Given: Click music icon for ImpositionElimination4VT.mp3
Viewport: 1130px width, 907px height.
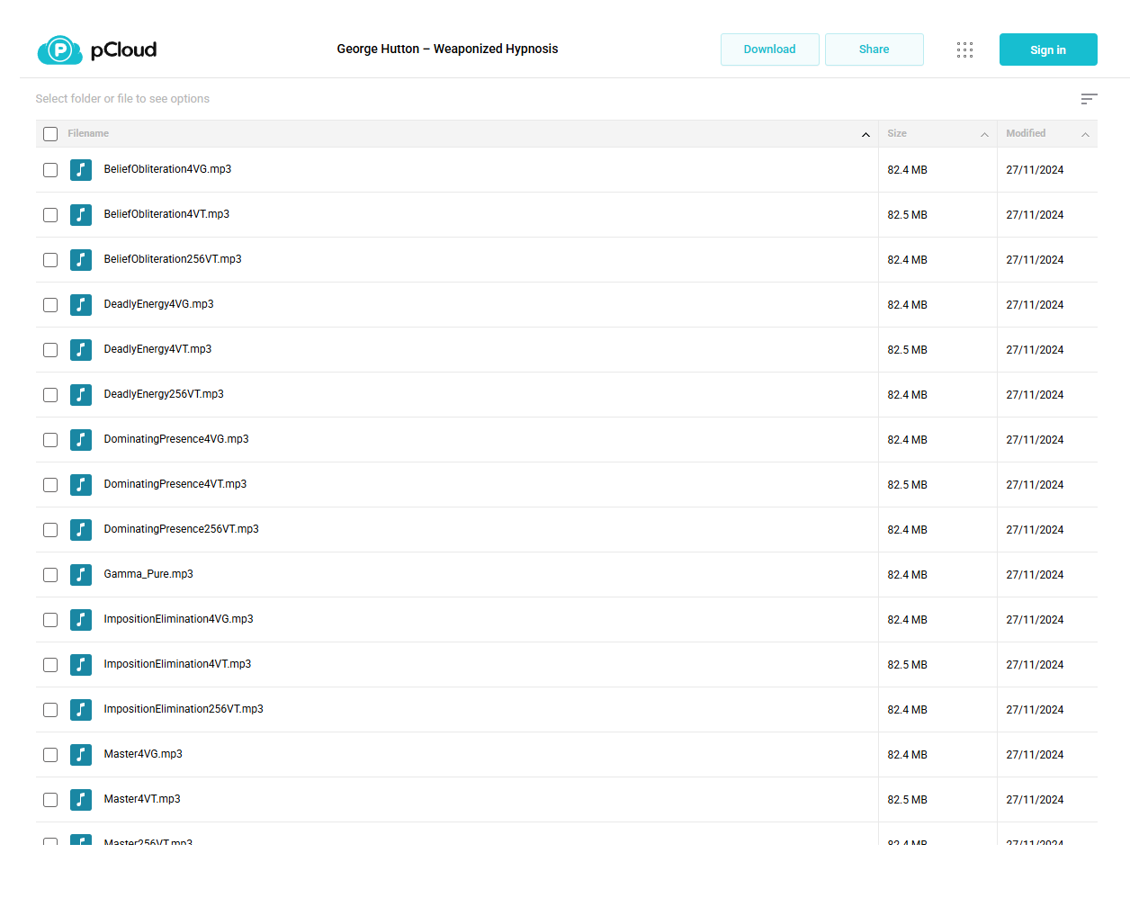Looking at the screenshot, I should (x=81, y=664).
